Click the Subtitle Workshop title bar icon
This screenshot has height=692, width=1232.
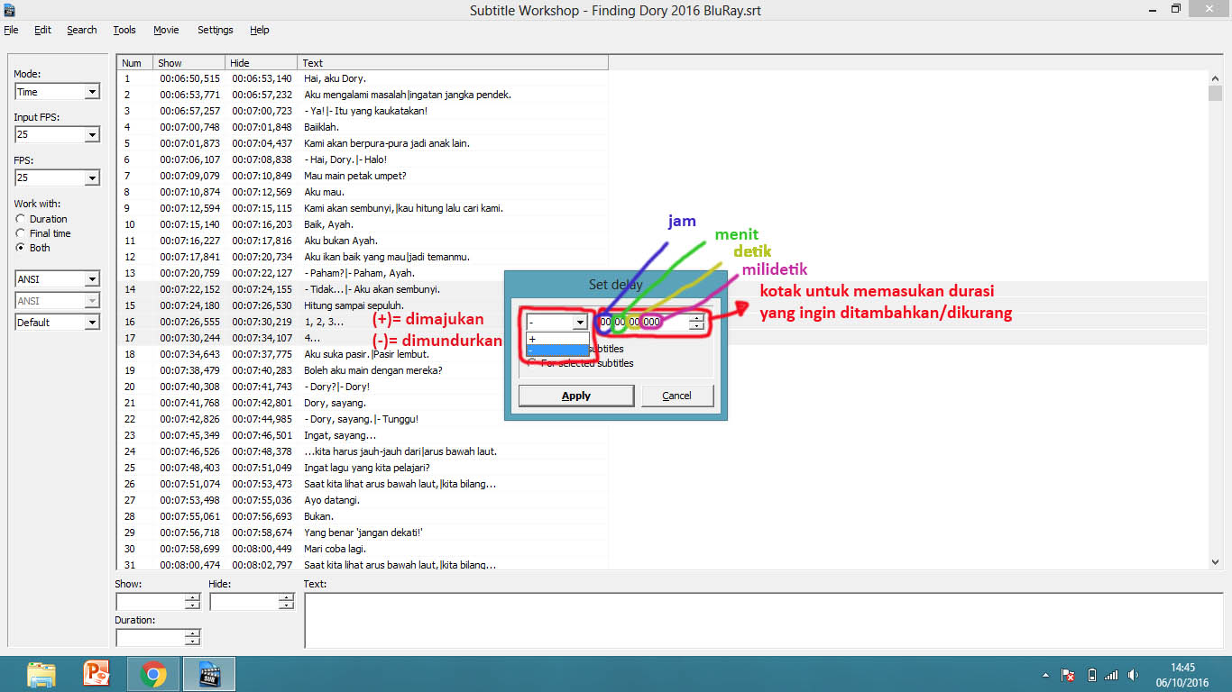click(x=9, y=9)
